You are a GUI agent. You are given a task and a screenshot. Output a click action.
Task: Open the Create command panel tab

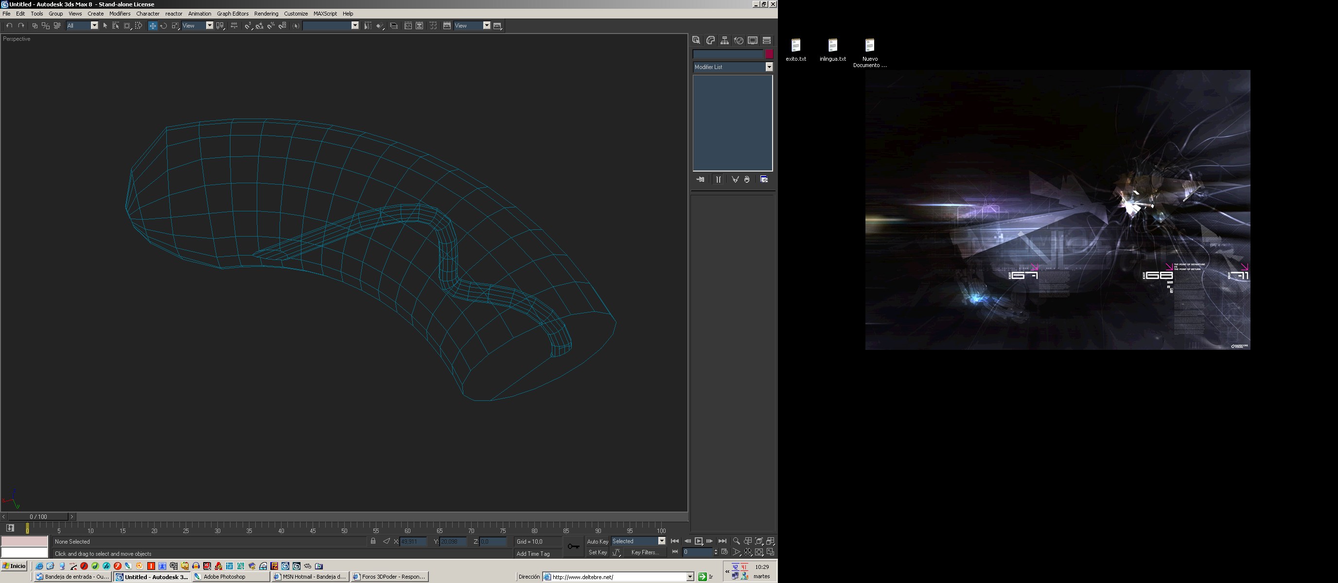(696, 40)
